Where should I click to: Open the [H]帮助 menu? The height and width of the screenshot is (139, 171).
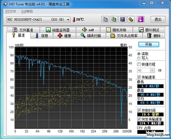click(x=27, y=11)
